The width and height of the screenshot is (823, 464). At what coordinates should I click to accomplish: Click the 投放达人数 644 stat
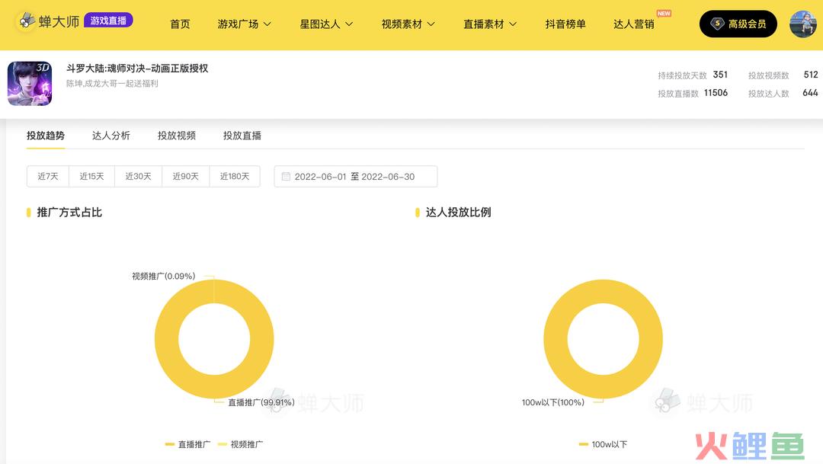(x=783, y=94)
